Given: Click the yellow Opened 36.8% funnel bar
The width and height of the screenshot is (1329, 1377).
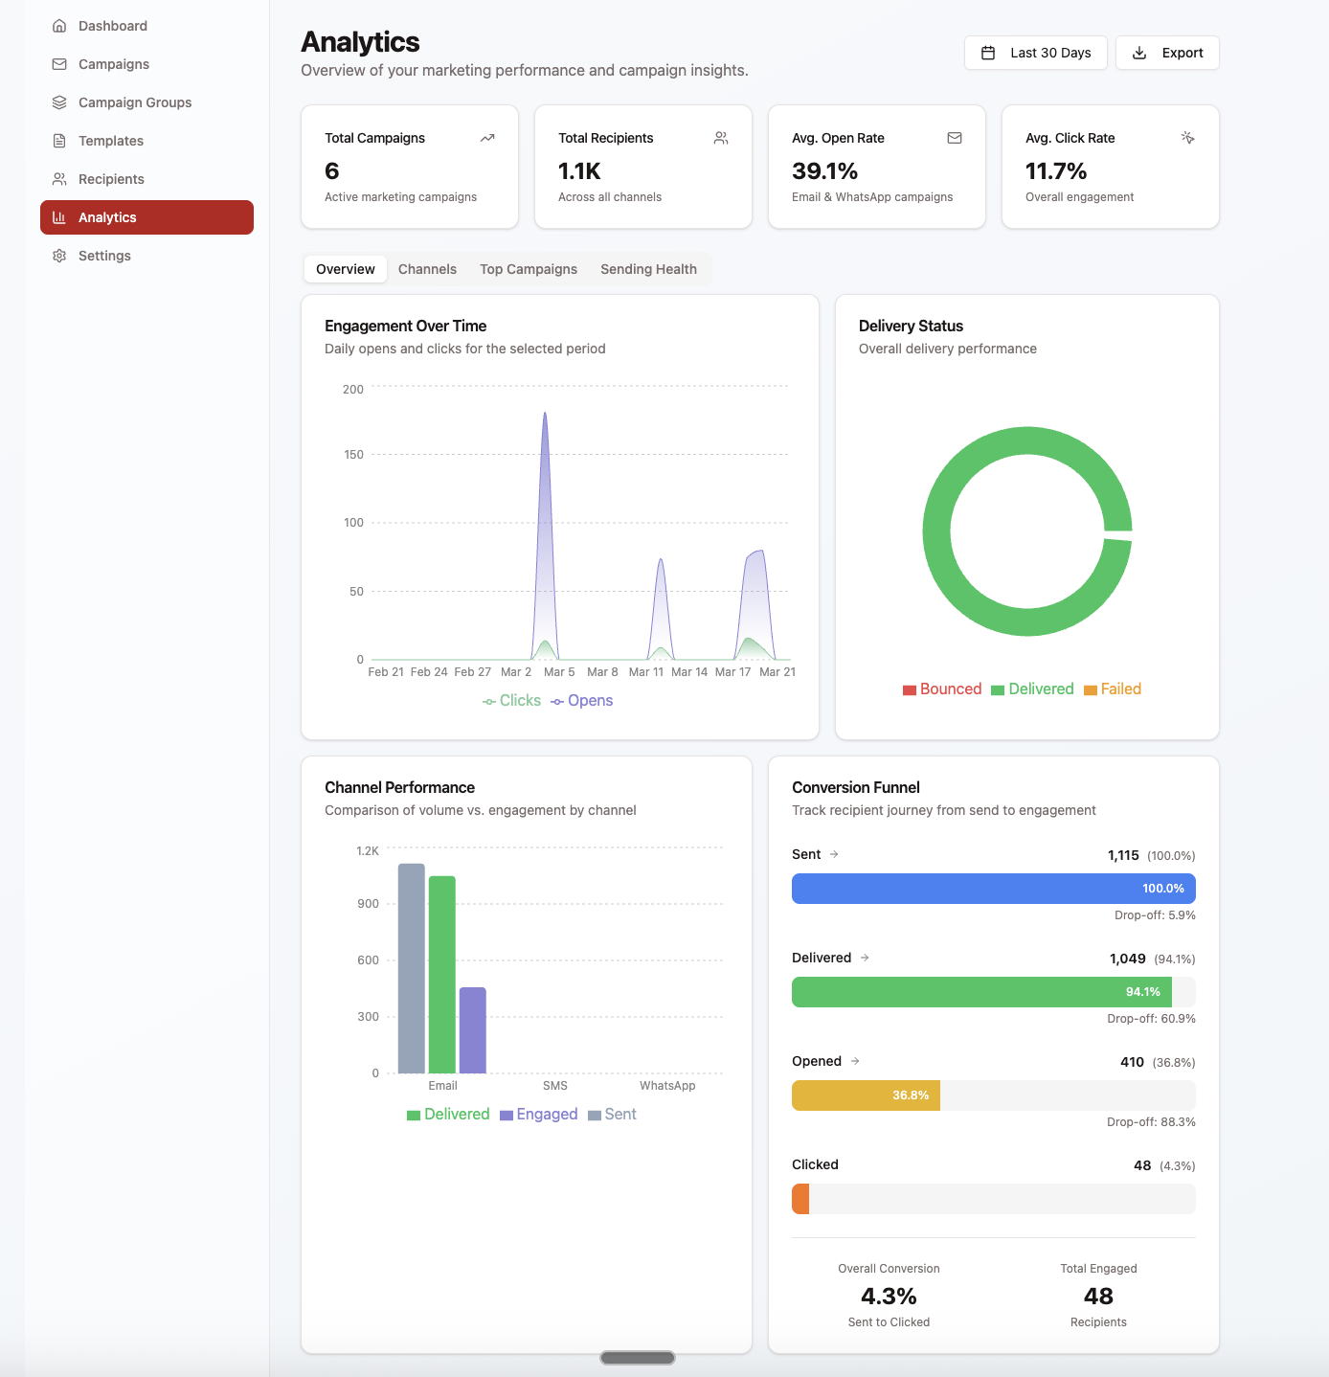Looking at the screenshot, I should (866, 1095).
